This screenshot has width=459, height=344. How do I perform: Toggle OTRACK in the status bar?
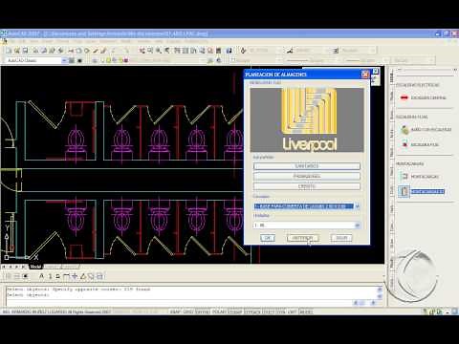tap(252, 312)
